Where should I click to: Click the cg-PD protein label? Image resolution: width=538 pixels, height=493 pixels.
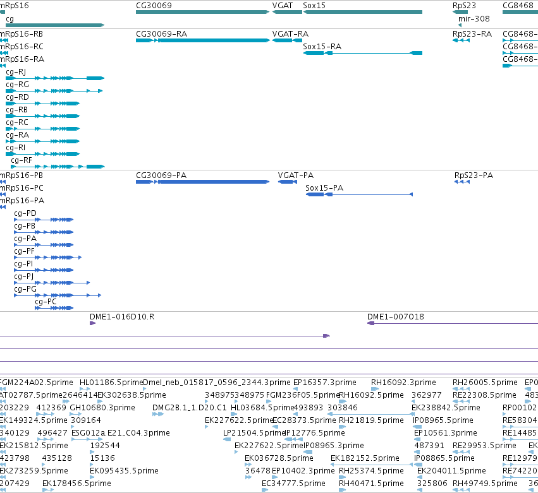[x=25, y=214]
